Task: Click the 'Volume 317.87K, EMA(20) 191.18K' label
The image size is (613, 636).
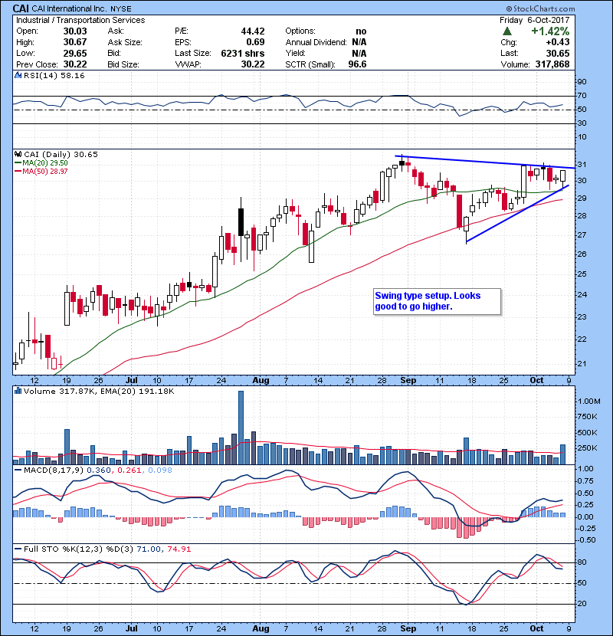Action: point(99,391)
